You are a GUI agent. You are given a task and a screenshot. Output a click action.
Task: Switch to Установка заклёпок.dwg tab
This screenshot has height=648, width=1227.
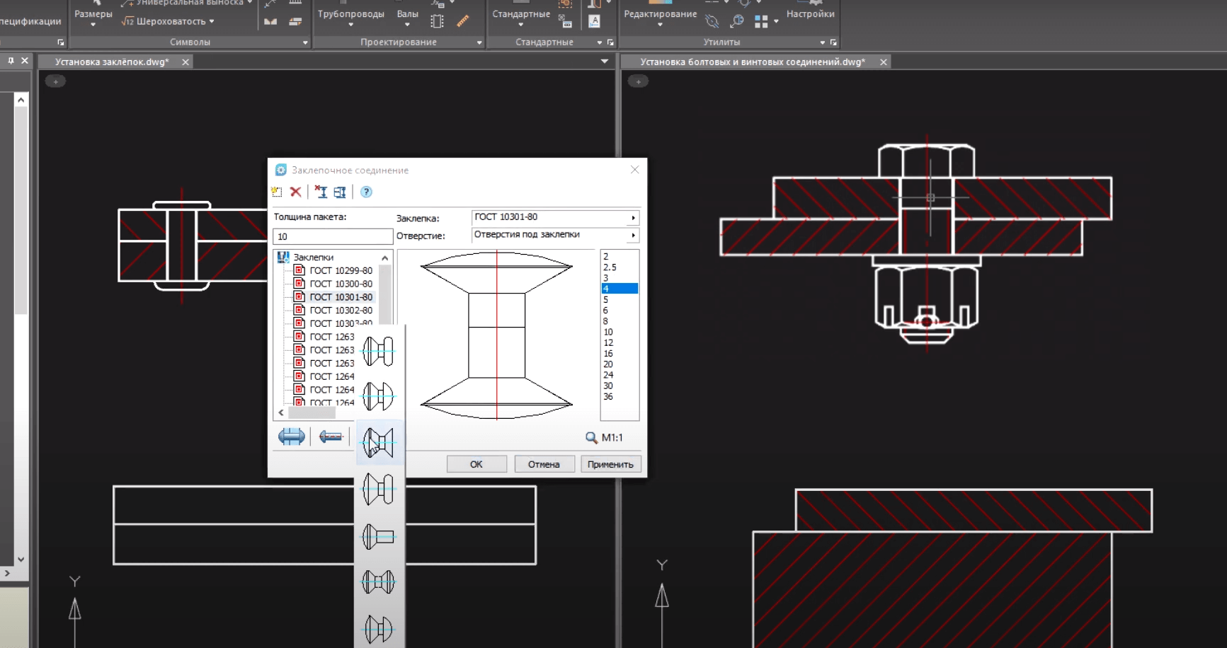click(112, 62)
